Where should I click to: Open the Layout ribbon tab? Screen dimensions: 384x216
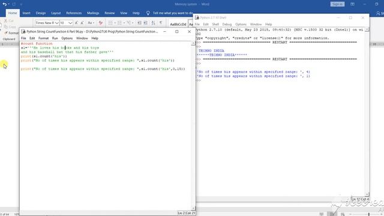[x=56, y=13]
